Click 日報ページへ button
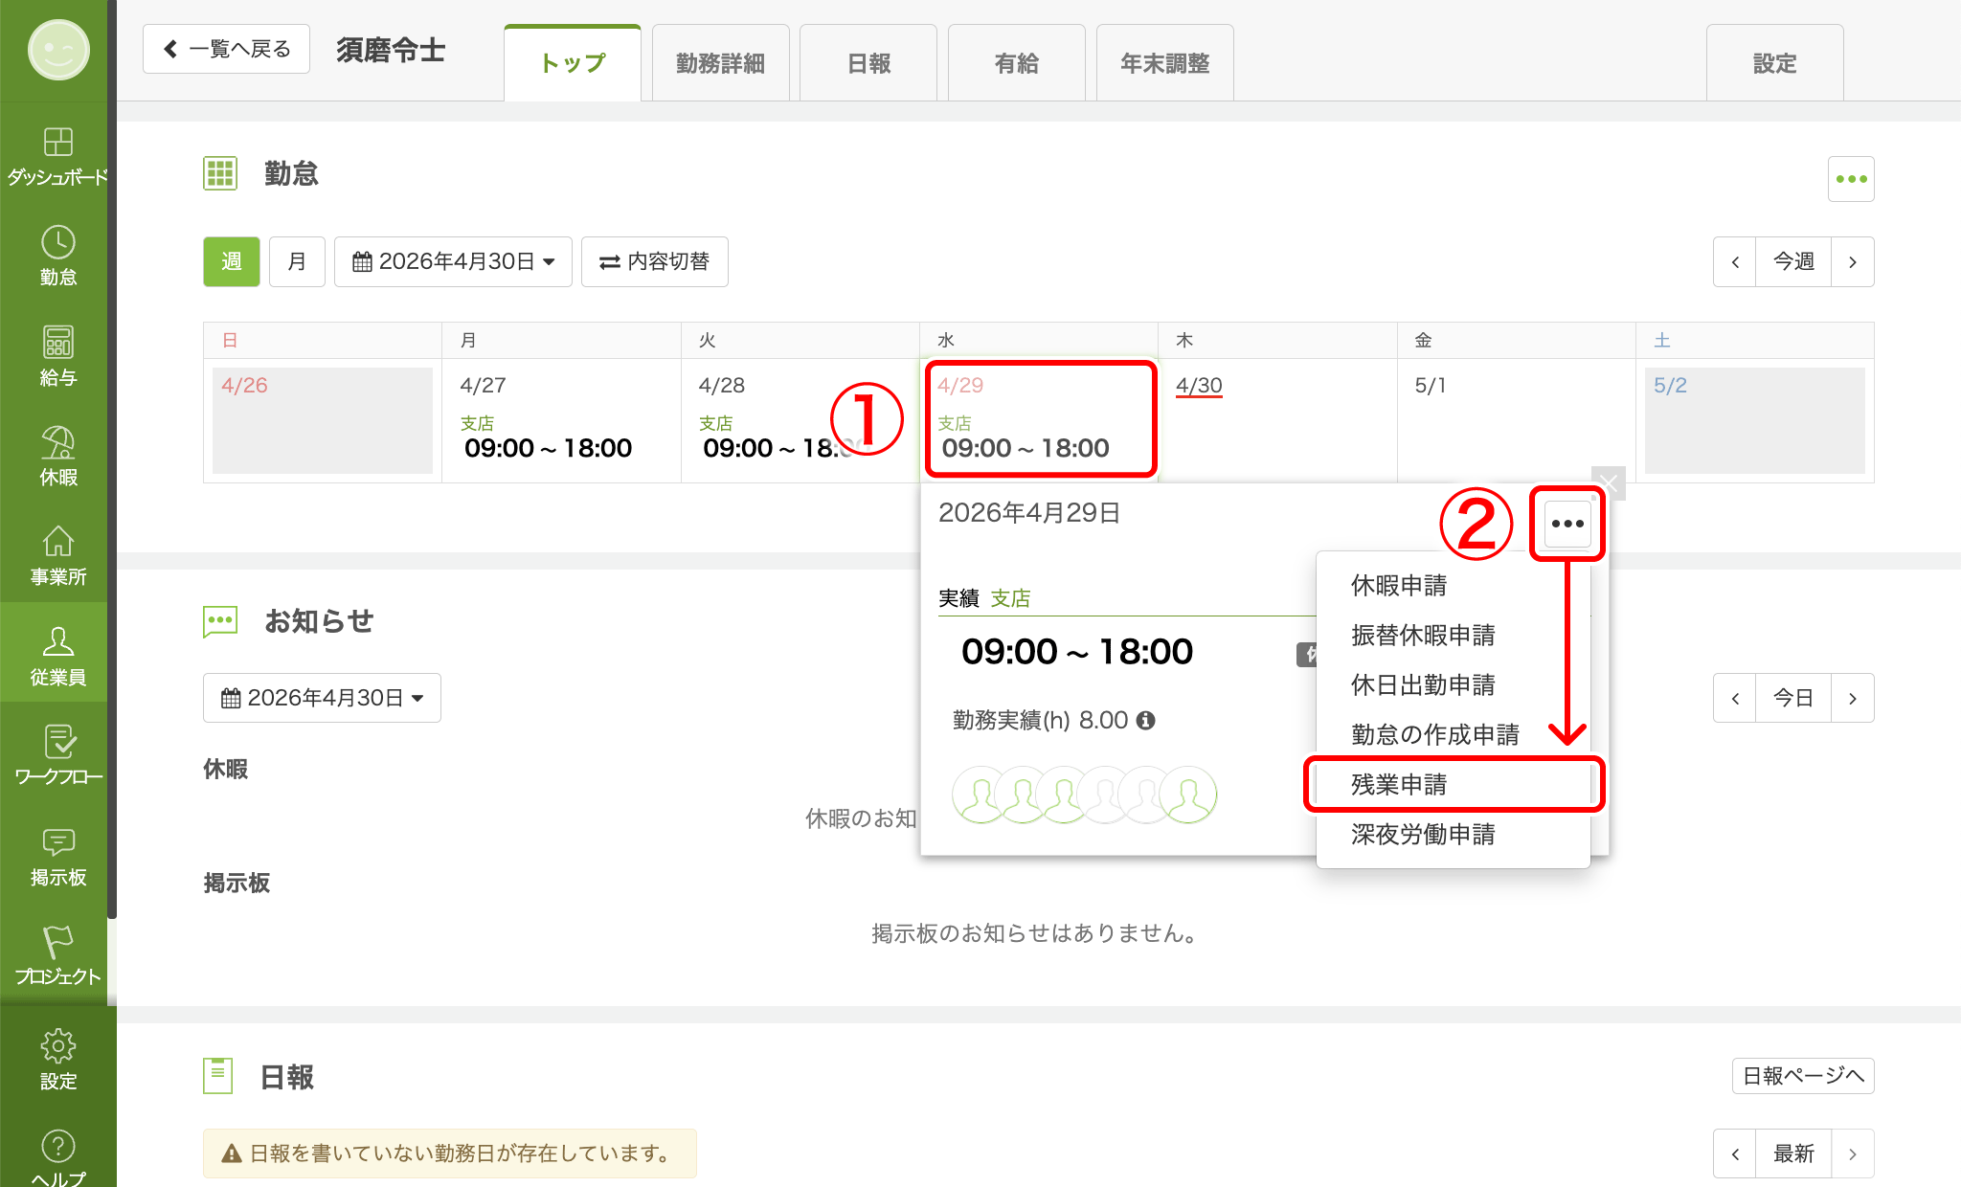The height and width of the screenshot is (1187, 1961). tap(1803, 1076)
